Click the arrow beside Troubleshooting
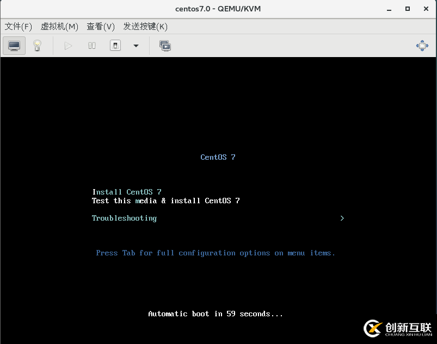The height and width of the screenshot is (344, 437). click(342, 218)
